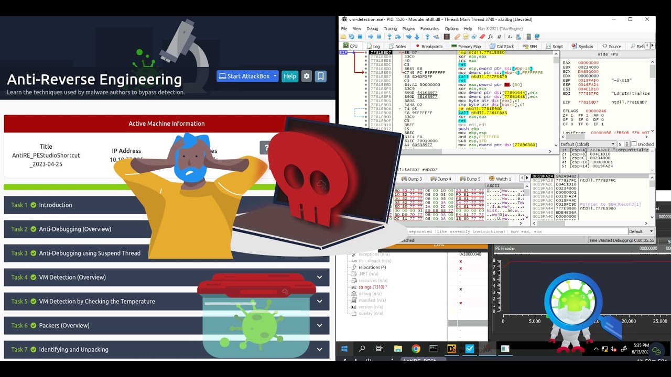
Task: Open File Explorer from the taskbar
Action: pos(398,349)
